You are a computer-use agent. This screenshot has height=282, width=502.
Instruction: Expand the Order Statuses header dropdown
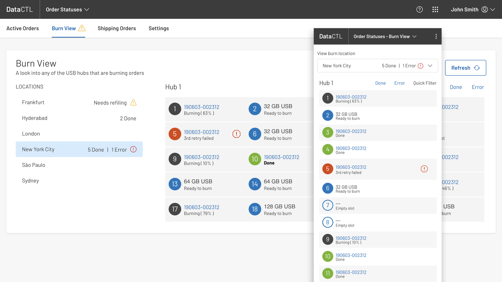tap(67, 9)
